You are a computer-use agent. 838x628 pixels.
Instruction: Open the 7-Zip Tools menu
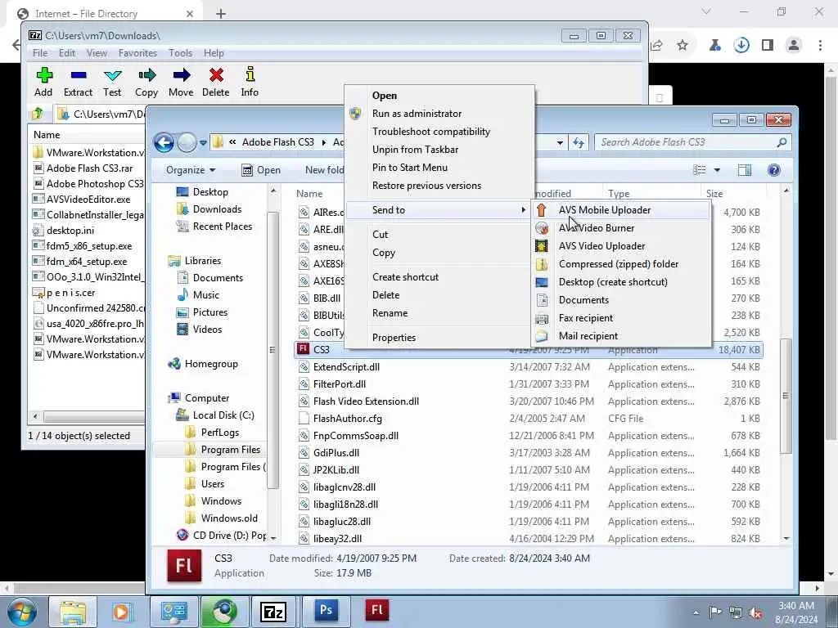[181, 53]
